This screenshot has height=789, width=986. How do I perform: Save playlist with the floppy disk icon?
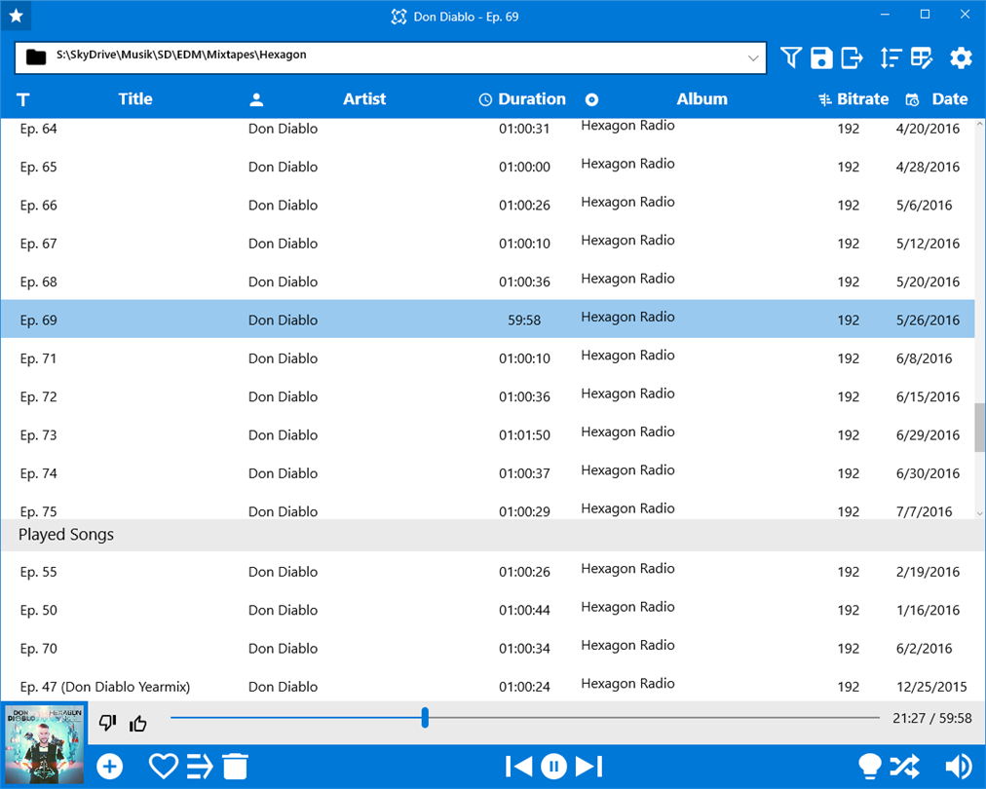(821, 57)
